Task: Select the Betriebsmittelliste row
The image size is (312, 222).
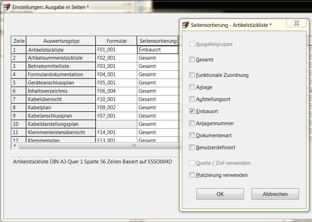Action: 61,66
